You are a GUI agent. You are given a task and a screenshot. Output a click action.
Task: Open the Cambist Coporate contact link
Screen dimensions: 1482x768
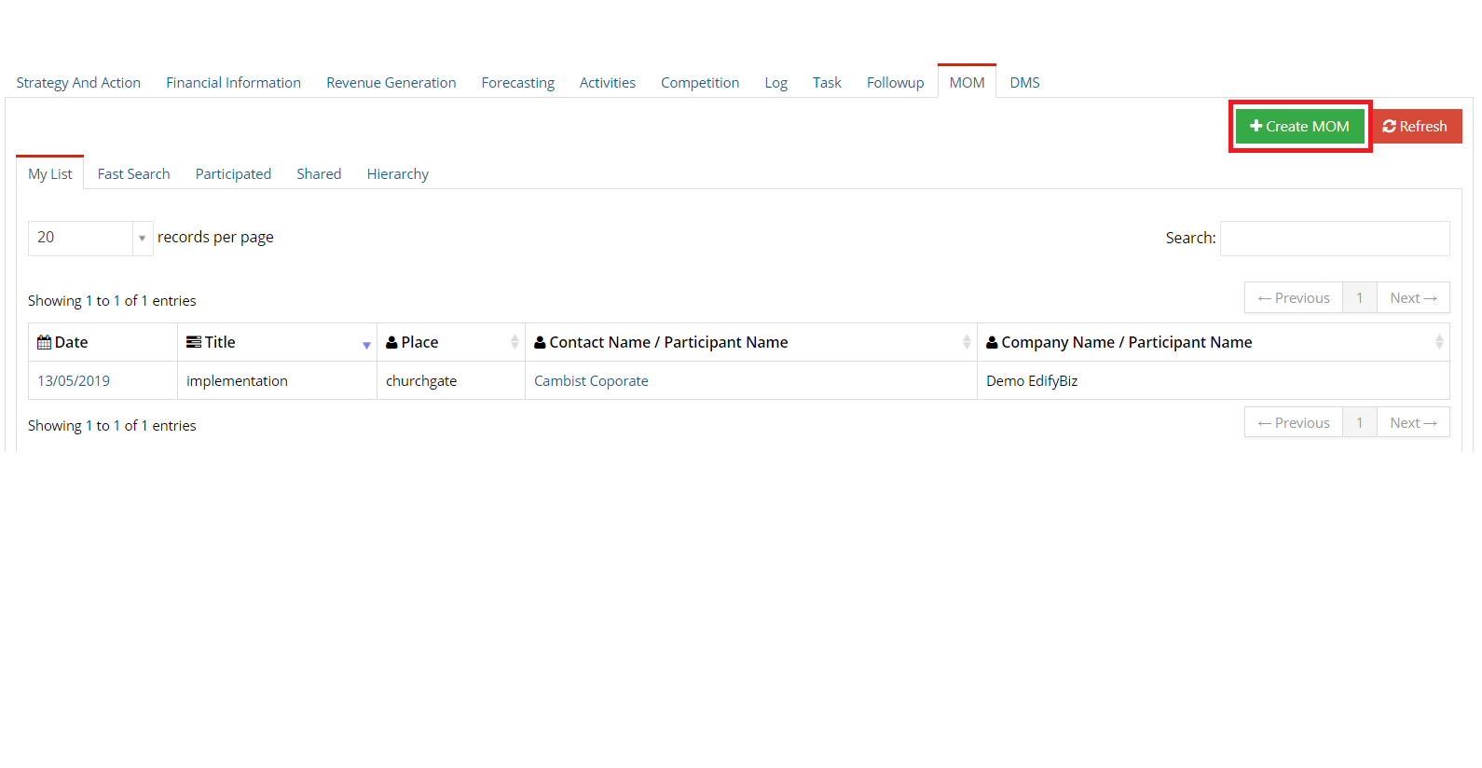591,381
